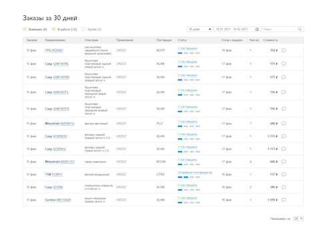
Task: Click the status progress bar in Gordon row
Action: pyautogui.click(x=189, y=203)
